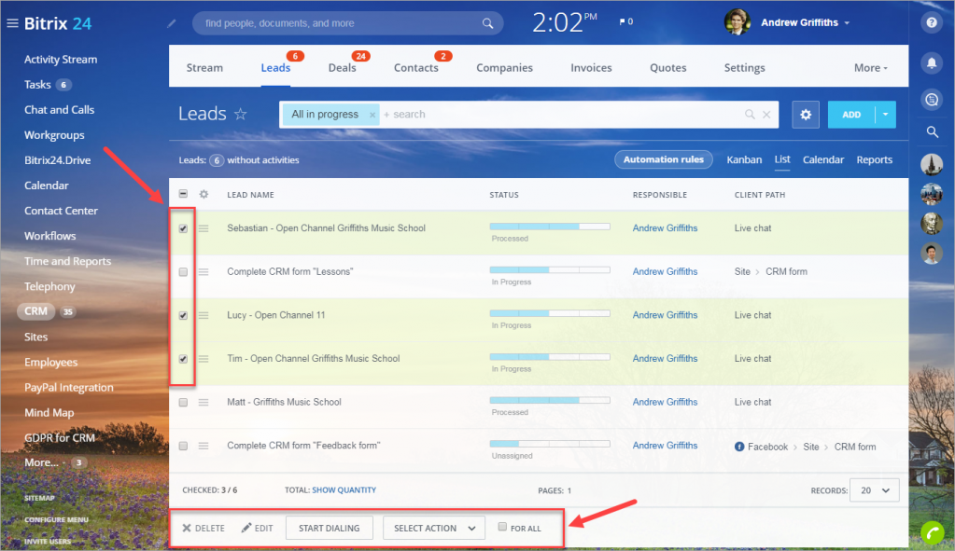The width and height of the screenshot is (955, 551).
Task: Open the hamburger menu beside Bitrix 24
Action: point(12,23)
